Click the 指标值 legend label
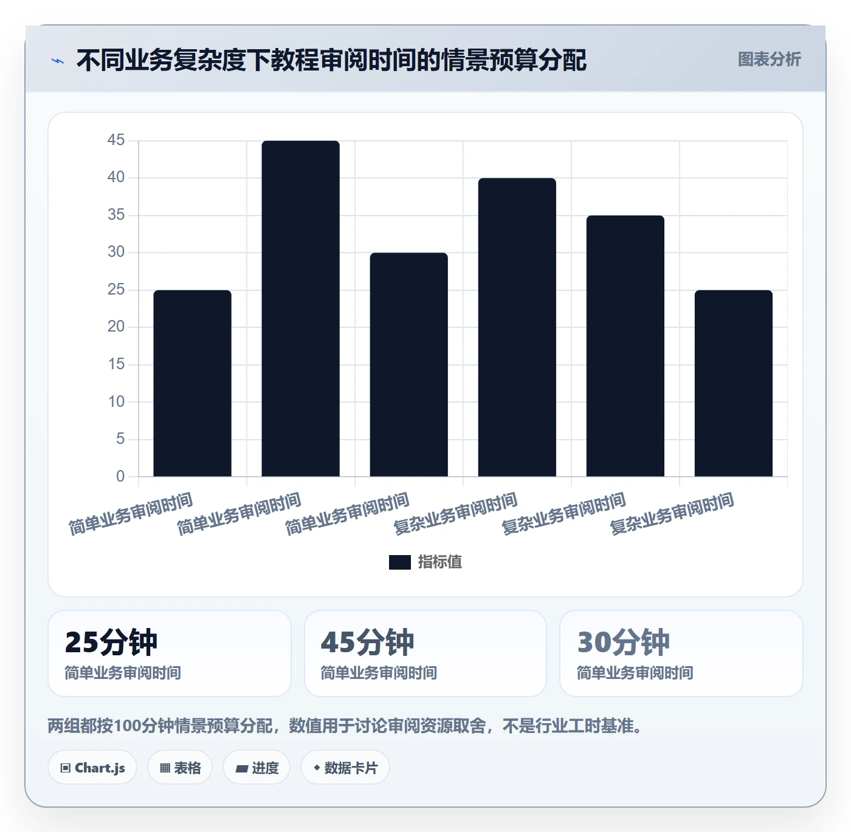Screen dimensions: 851x832 [x=440, y=562]
